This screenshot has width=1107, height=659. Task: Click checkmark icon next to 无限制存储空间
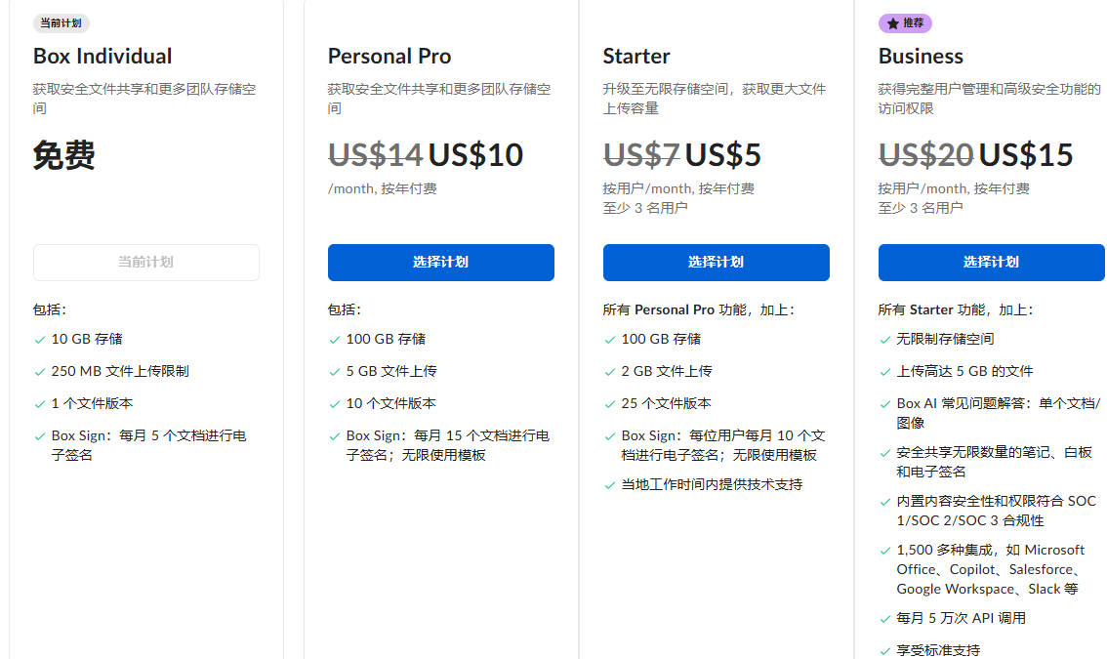(x=885, y=340)
